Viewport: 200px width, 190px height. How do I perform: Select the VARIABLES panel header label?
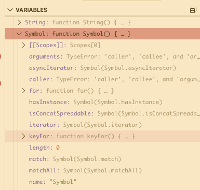(31, 10)
